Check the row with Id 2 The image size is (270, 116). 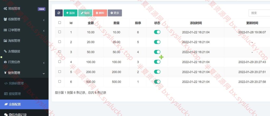[x=60, y=42]
